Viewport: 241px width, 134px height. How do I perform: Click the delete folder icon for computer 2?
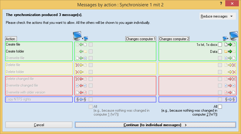[x=230, y=72]
